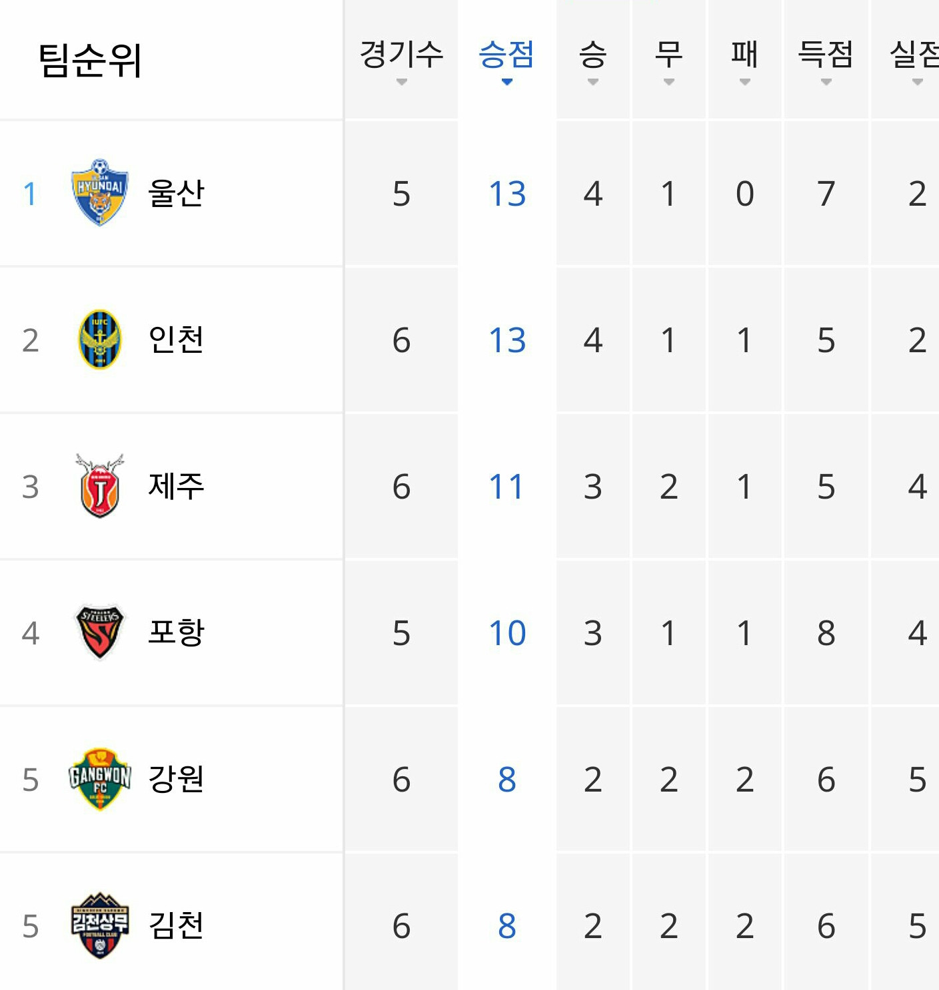
Task: Click the Pohang Steelers shield logo
Action: click(100, 632)
